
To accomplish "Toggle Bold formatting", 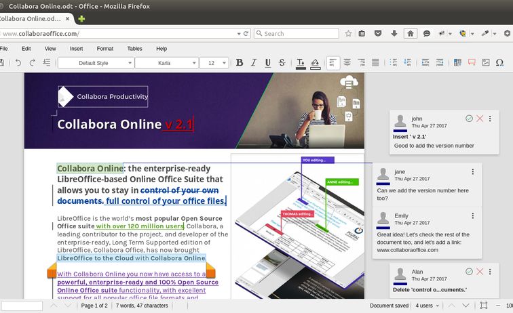I will (x=240, y=63).
